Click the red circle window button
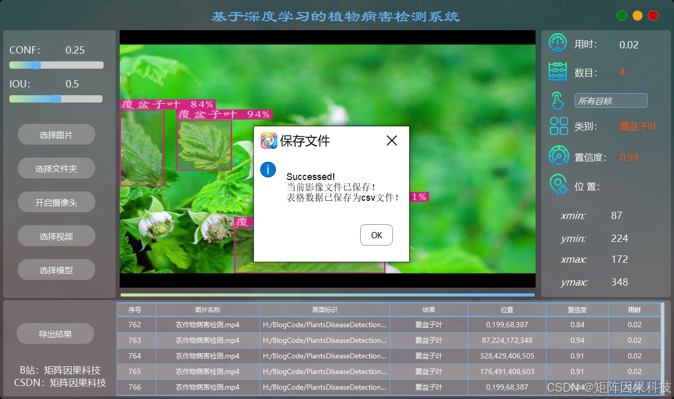 coord(653,16)
